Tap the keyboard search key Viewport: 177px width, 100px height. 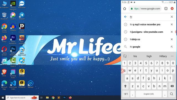(x=171, y=94)
